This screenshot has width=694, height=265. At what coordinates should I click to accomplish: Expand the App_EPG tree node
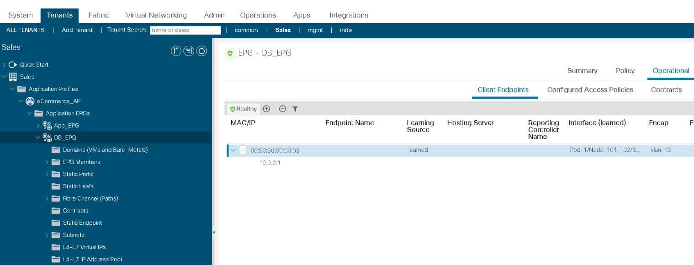point(38,125)
